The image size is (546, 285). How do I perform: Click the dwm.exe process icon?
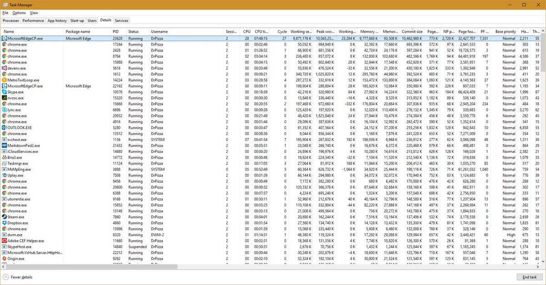[x=4, y=235]
